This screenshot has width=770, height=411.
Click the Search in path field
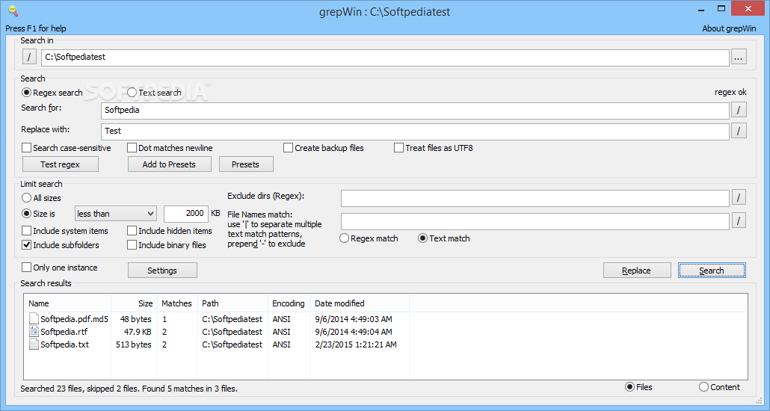385,58
